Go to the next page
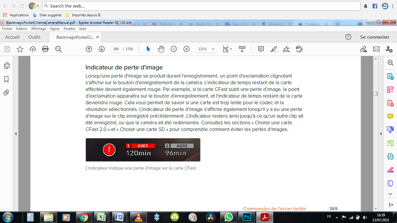This screenshot has height=223, width=397. click(102, 49)
